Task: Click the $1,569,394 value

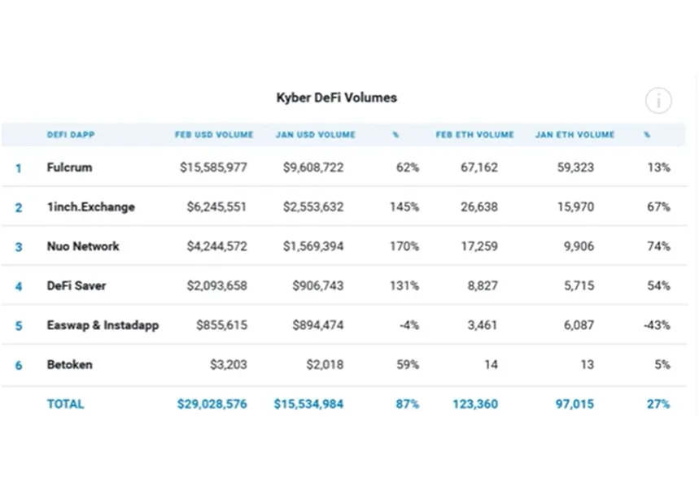Action: pyautogui.click(x=313, y=246)
